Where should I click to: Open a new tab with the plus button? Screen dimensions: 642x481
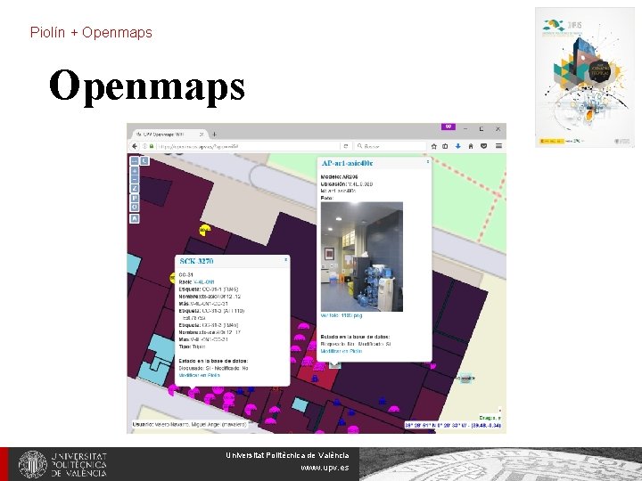click(214, 135)
